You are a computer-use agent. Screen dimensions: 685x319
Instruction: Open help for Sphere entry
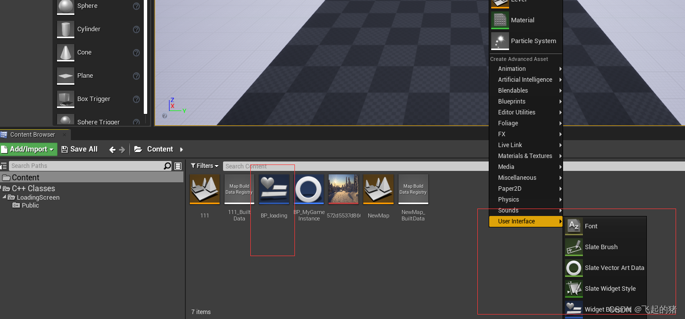click(x=136, y=6)
